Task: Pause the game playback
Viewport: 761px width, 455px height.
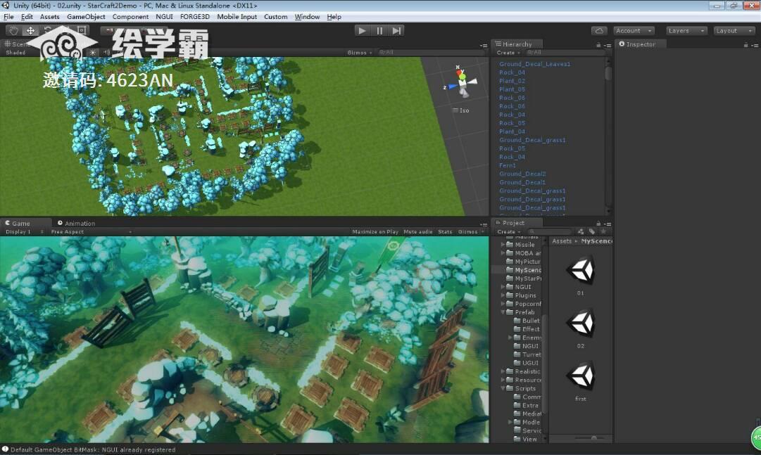Action: coord(379,30)
